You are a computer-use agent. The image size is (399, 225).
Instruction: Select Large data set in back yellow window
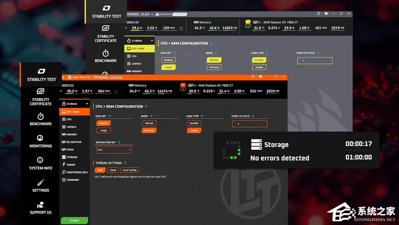point(169,67)
